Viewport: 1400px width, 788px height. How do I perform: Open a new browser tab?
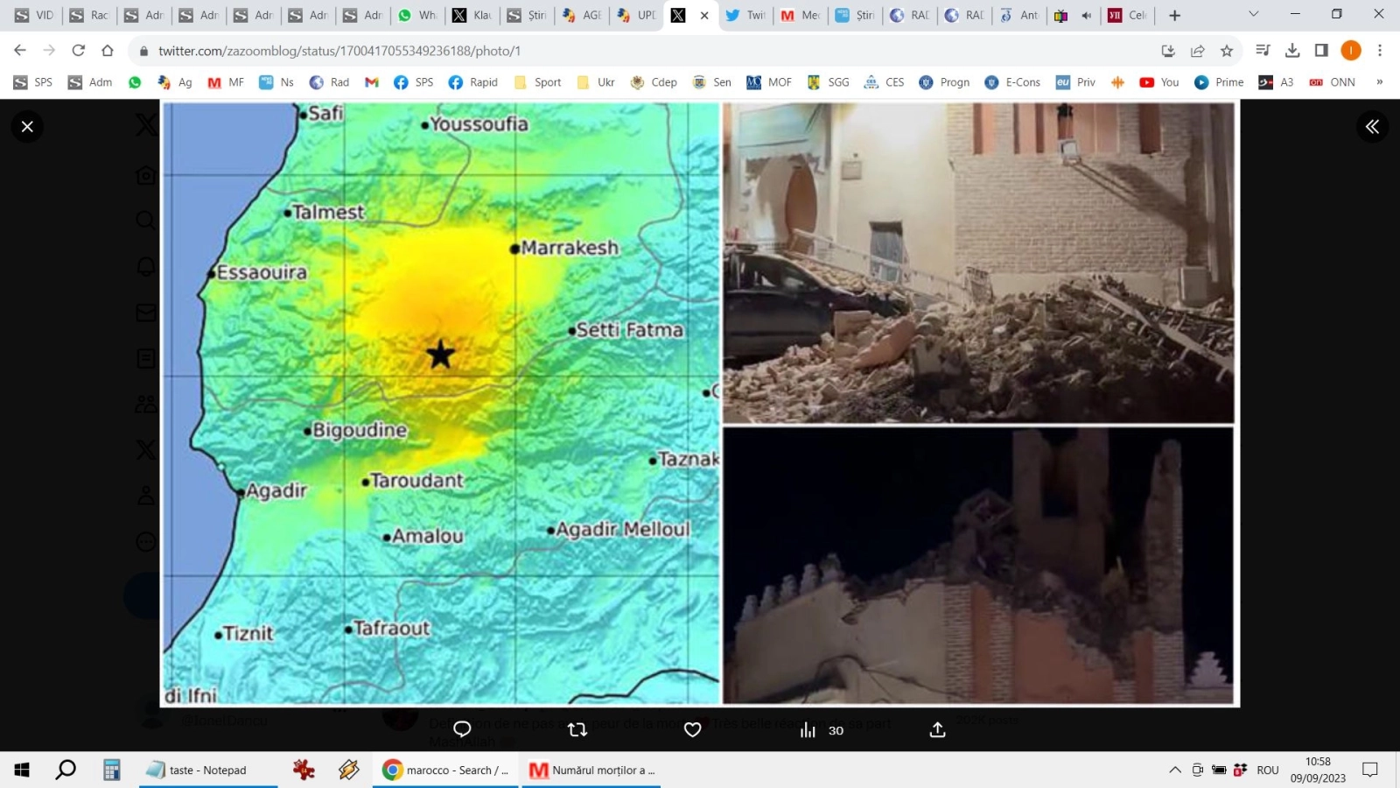tap(1175, 15)
